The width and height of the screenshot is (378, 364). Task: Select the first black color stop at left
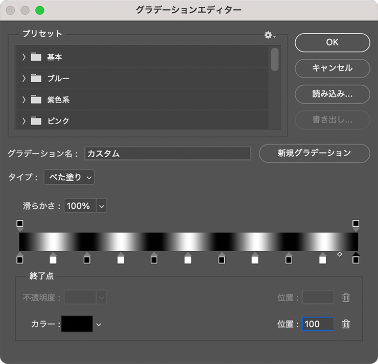click(20, 259)
